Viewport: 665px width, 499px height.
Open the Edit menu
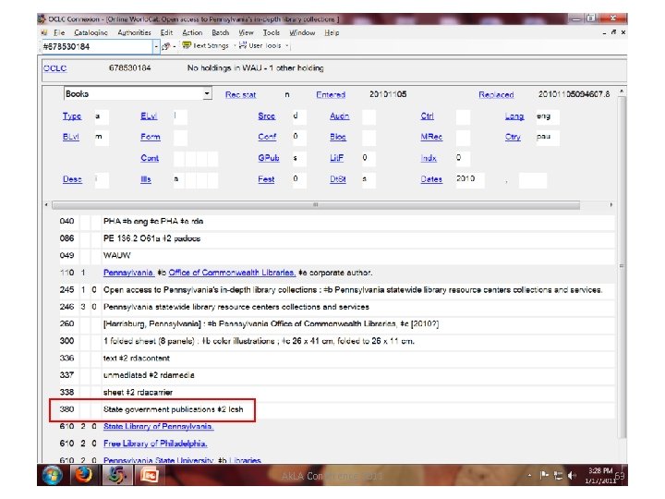[166, 32]
